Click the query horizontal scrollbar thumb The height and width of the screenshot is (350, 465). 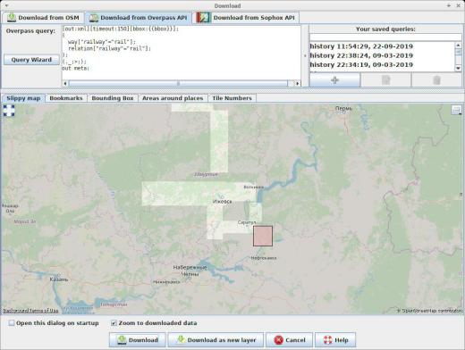(178, 83)
